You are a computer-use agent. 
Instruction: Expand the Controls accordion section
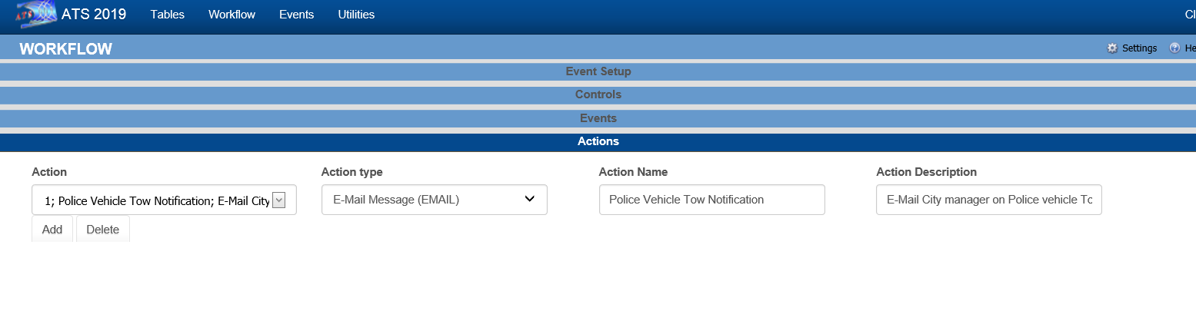click(x=598, y=94)
